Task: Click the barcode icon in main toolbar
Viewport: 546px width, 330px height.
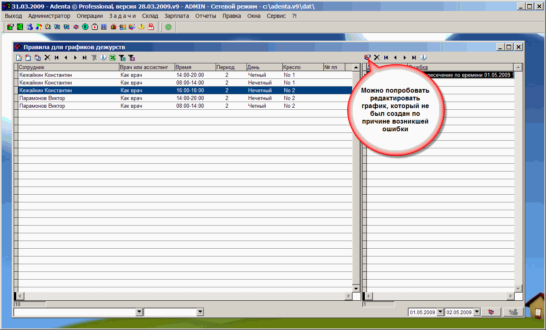Action: pyautogui.click(x=104, y=27)
